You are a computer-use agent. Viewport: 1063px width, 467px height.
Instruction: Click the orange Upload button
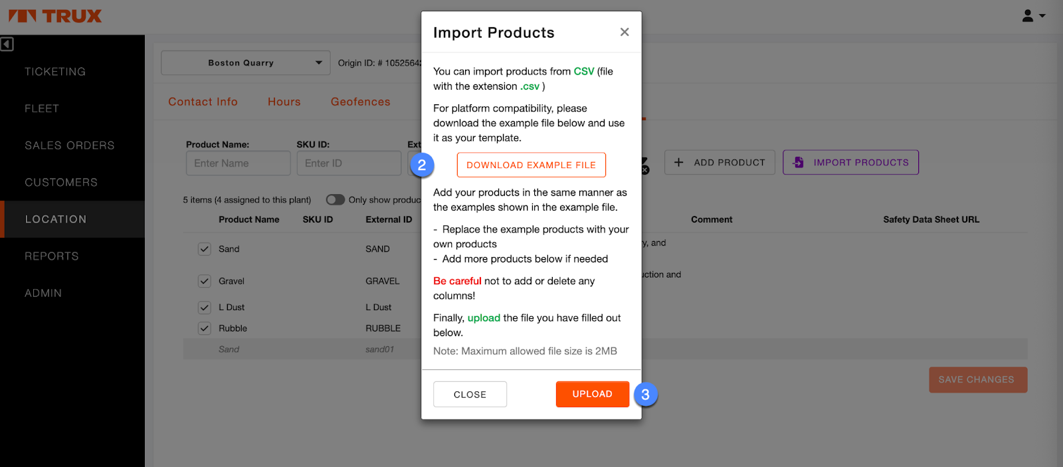tap(592, 394)
